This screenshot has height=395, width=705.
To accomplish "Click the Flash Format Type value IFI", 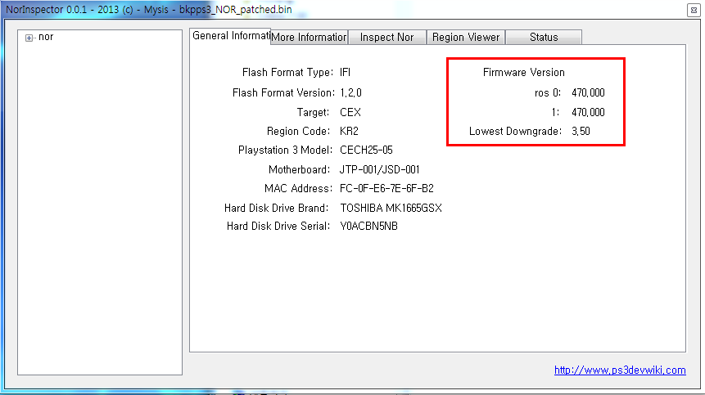I will click(x=346, y=73).
